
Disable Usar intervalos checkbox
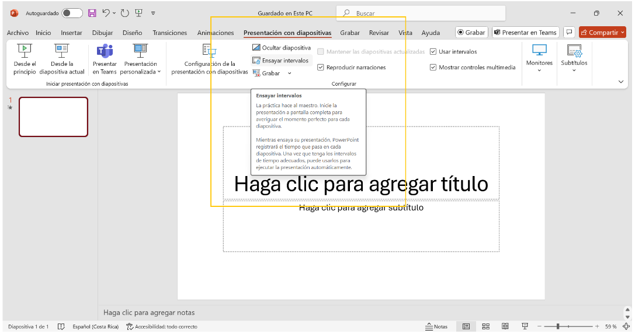[x=433, y=52]
